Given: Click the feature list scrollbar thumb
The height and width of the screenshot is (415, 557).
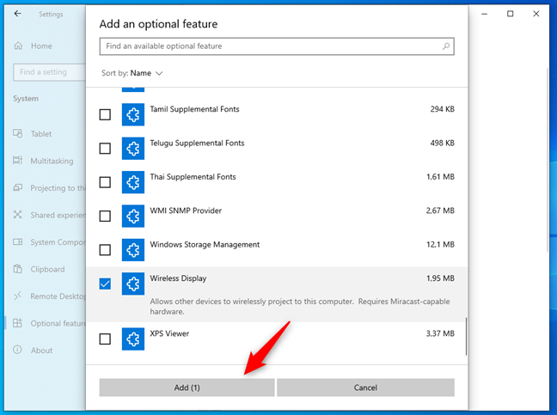Looking at the screenshot, I should pos(466,337).
